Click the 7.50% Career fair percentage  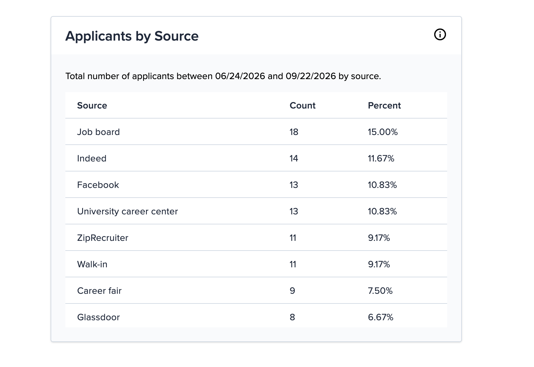pyautogui.click(x=380, y=291)
